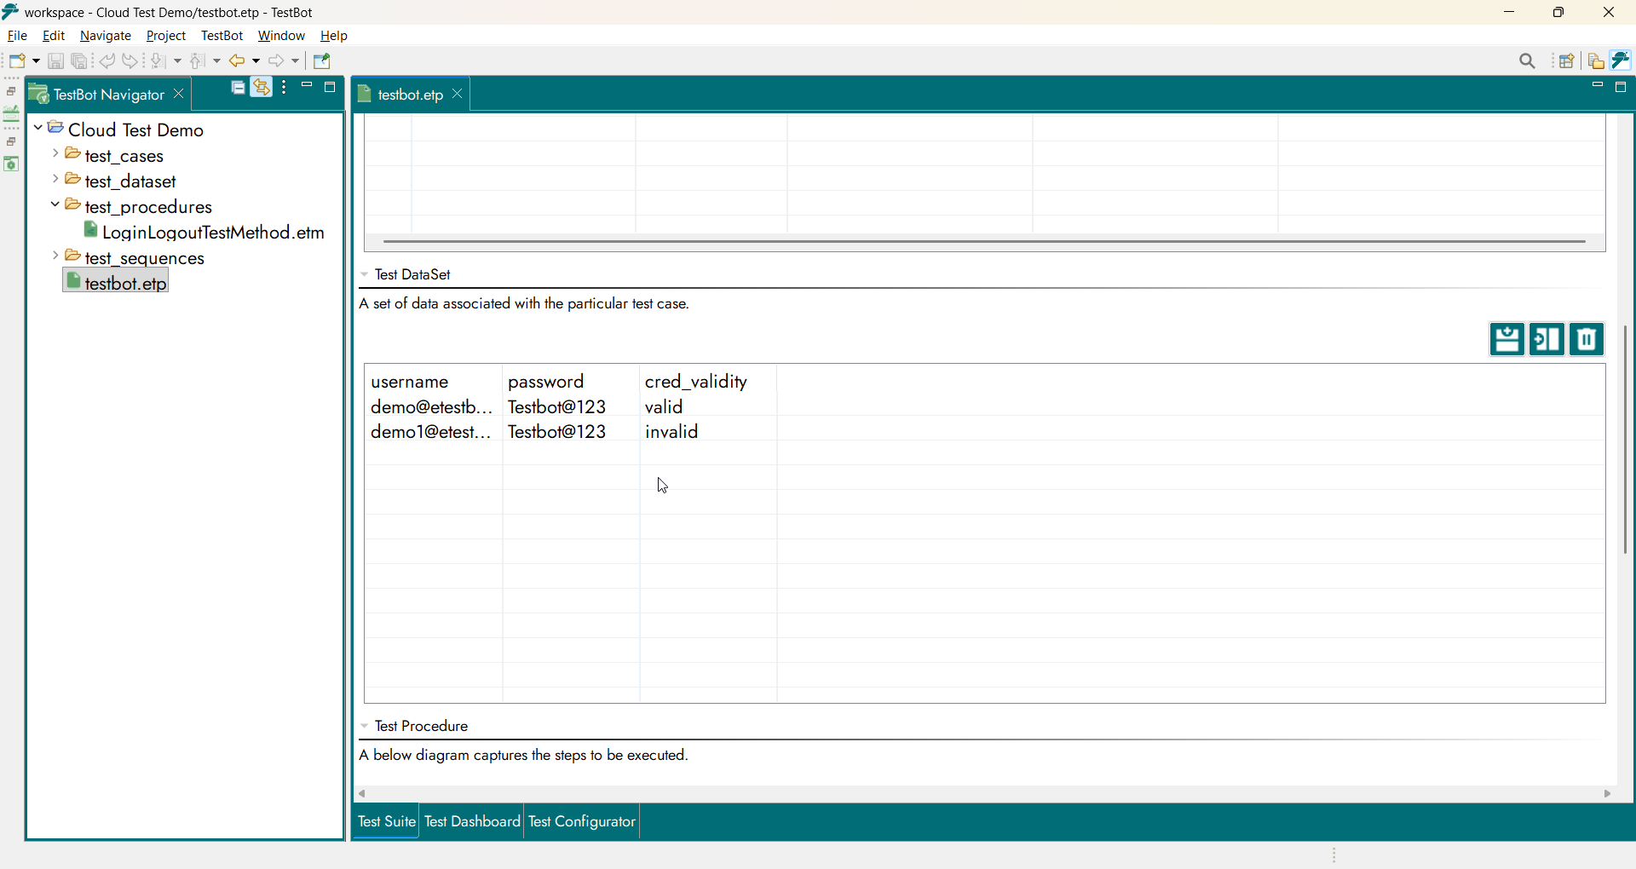Viewport: 1636px width, 869px height.
Task: Add a new column to Test DataSet
Action: [x=1547, y=340]
